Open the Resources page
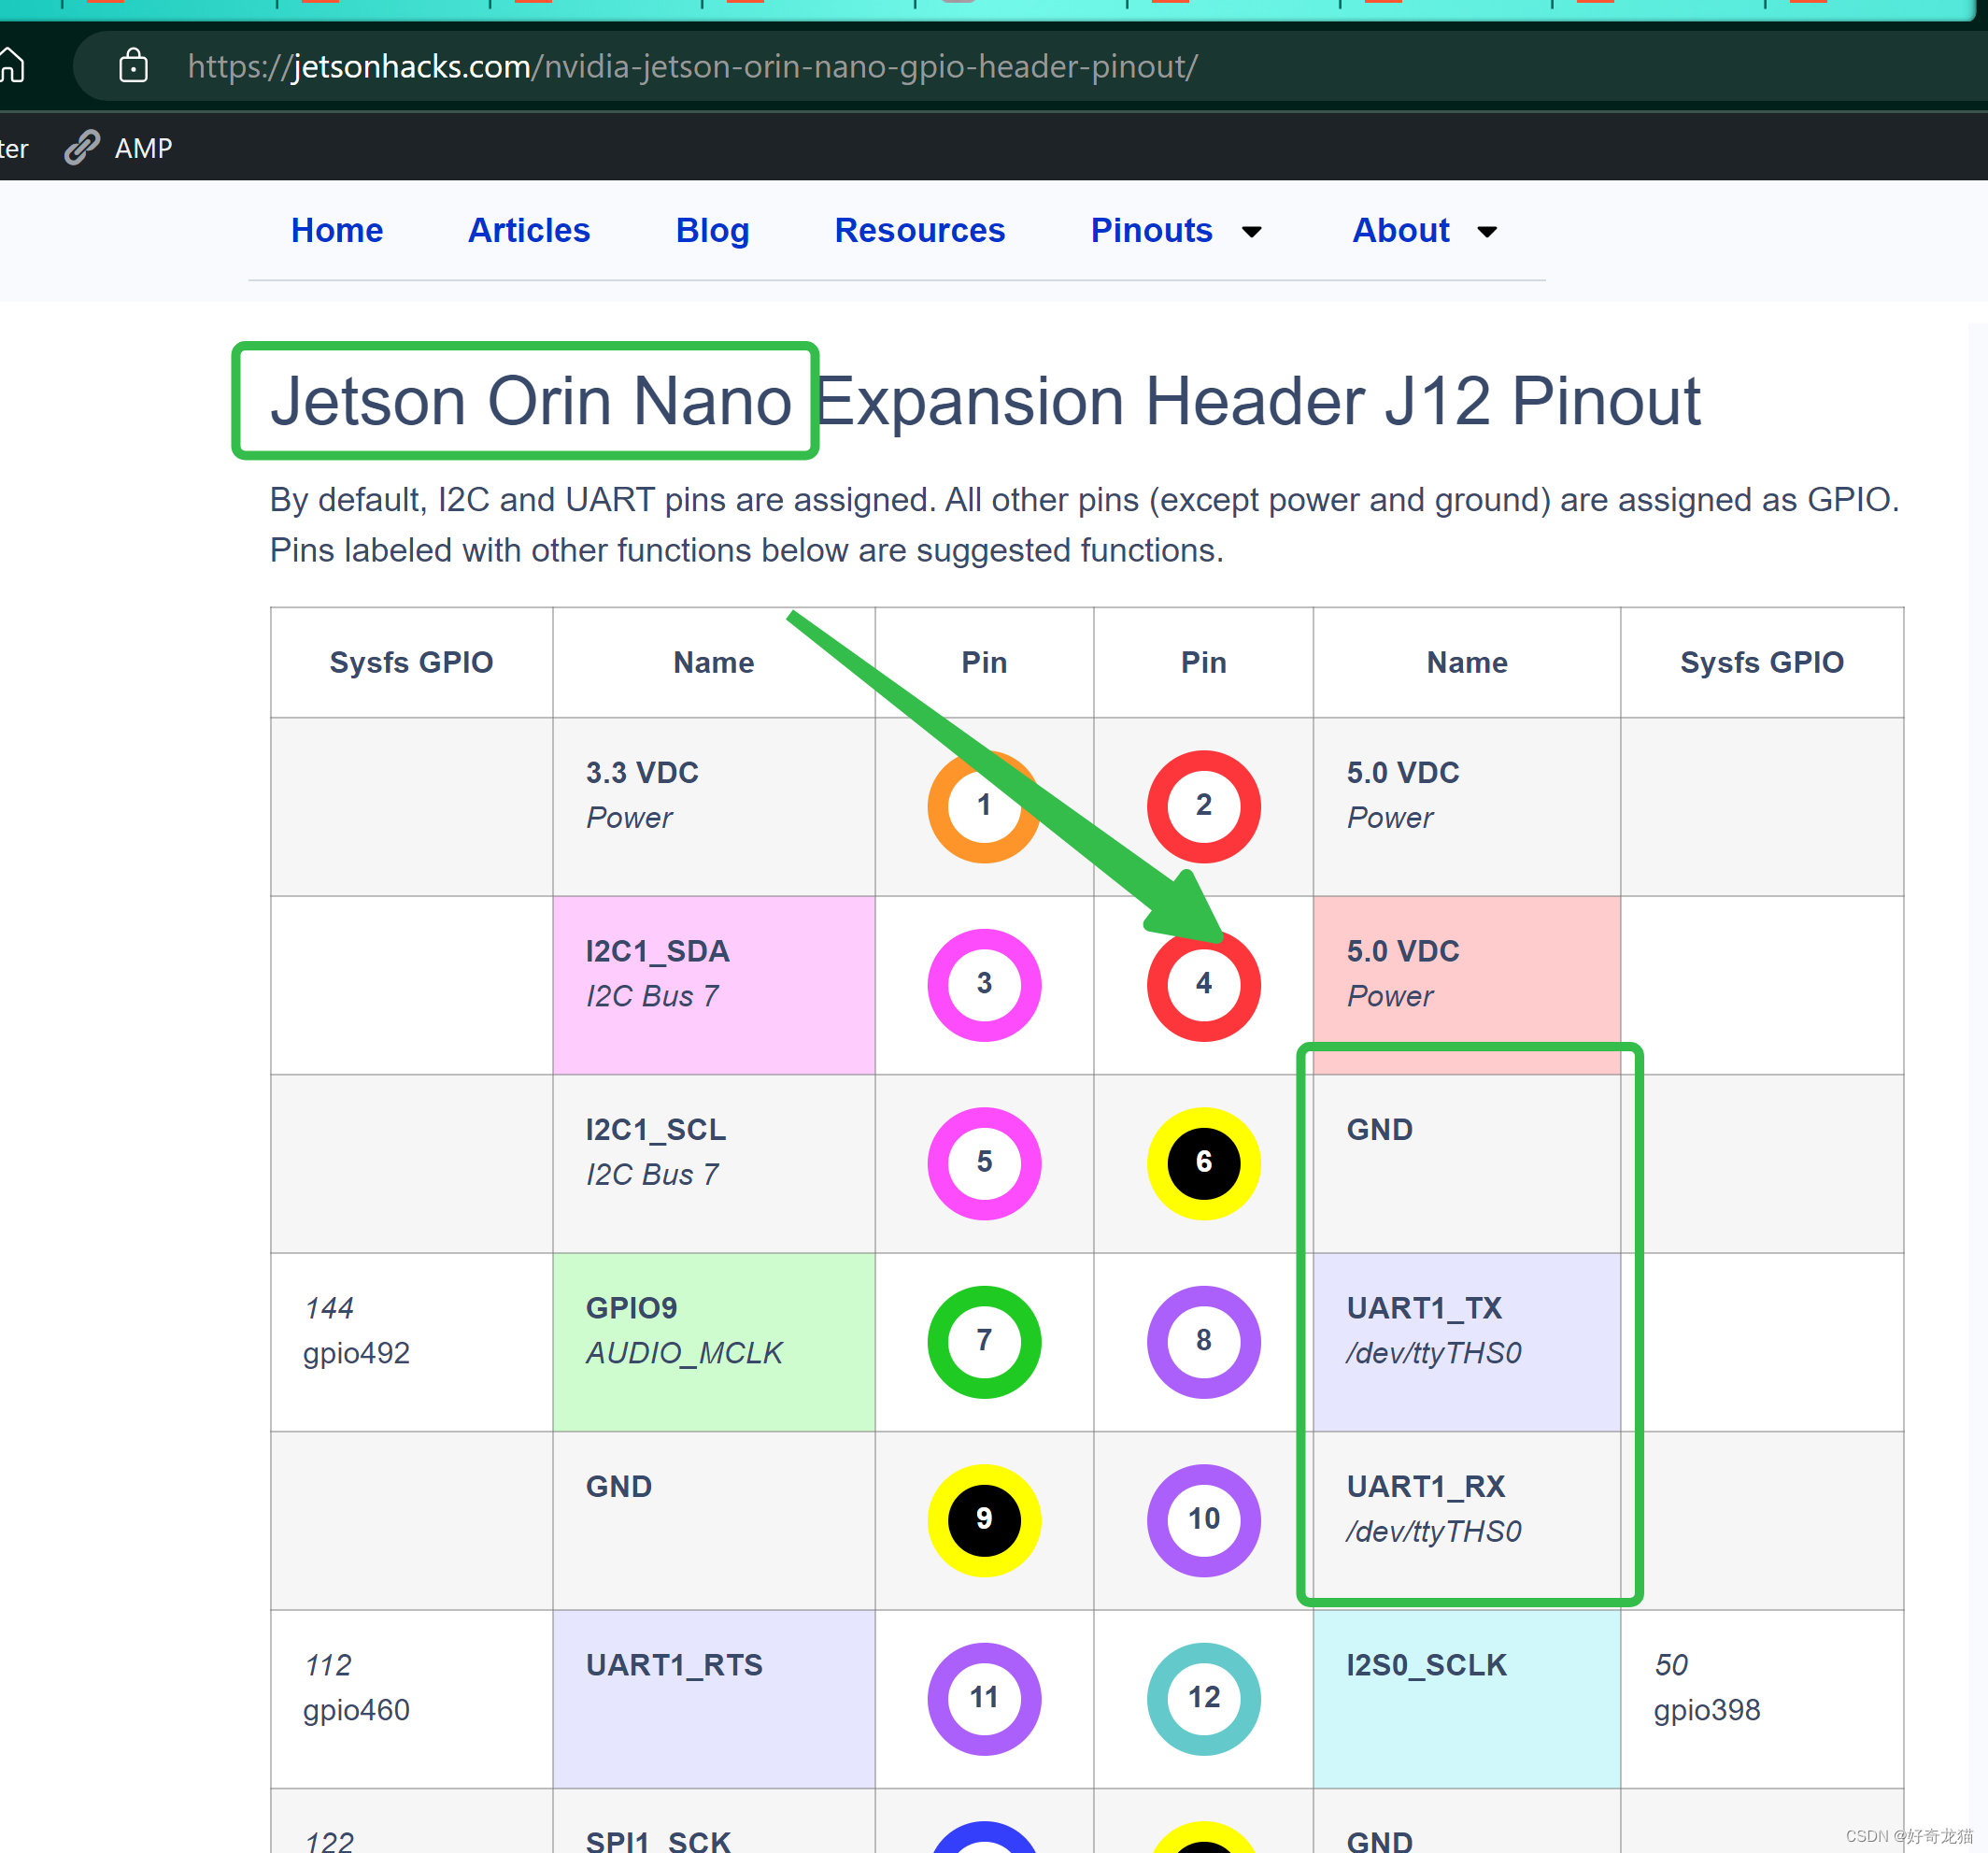The width and height of the screenshot is (1988, 1853). point(919,231)
